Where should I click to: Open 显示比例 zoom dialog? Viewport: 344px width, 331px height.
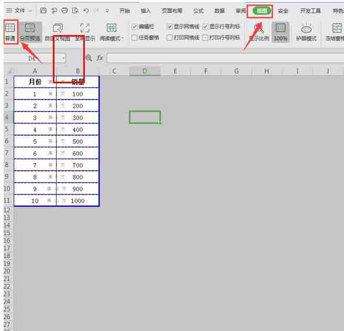(x=259, y=32)
